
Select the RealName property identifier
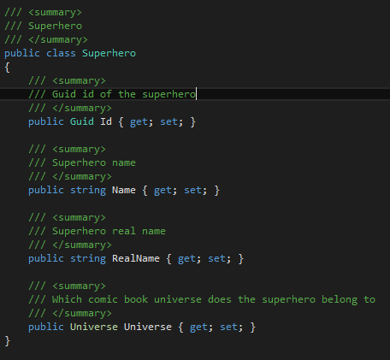(x=136, y=258)
